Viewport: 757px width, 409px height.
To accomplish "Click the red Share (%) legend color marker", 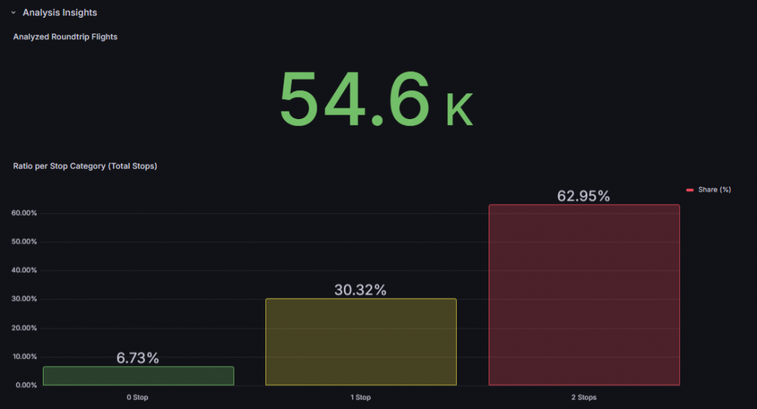I will pyautogui.click(x=690, y=190).
